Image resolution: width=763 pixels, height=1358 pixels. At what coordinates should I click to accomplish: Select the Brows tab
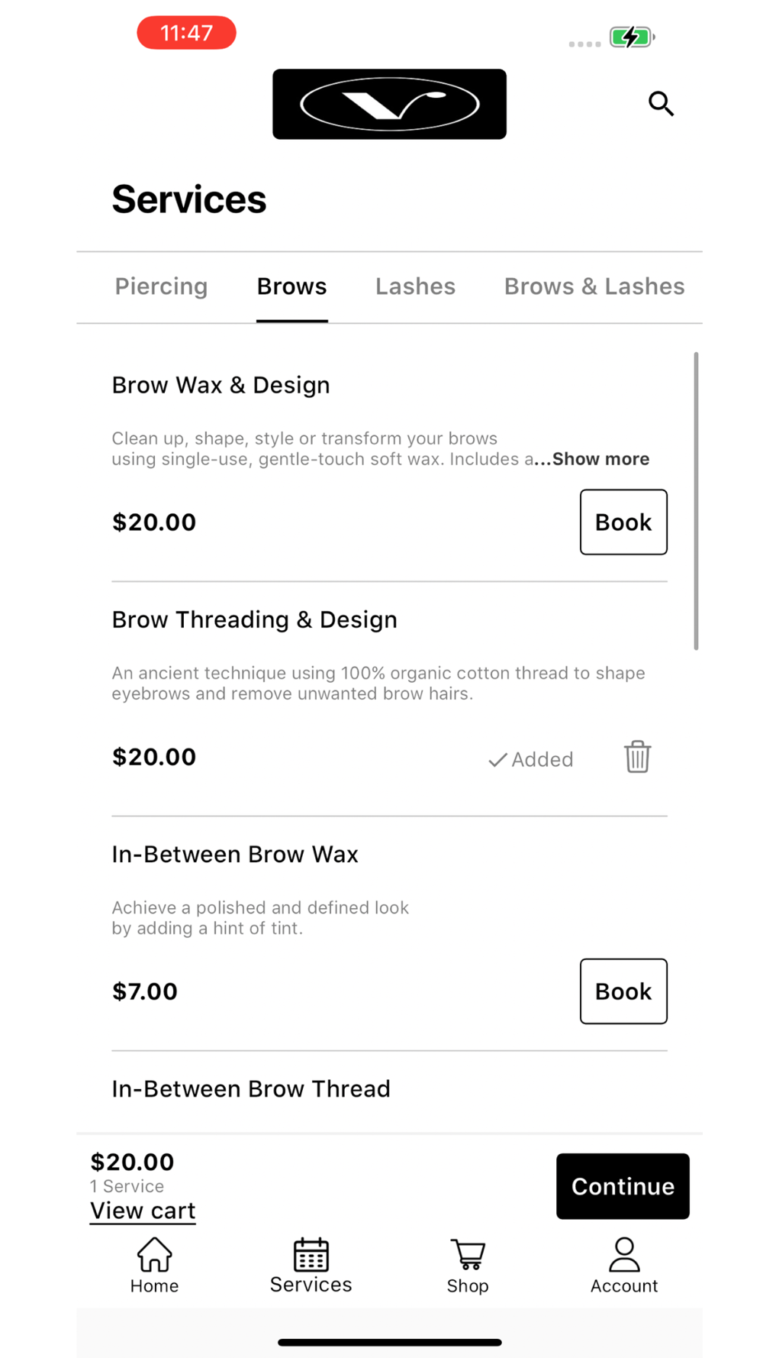point(291,286)
